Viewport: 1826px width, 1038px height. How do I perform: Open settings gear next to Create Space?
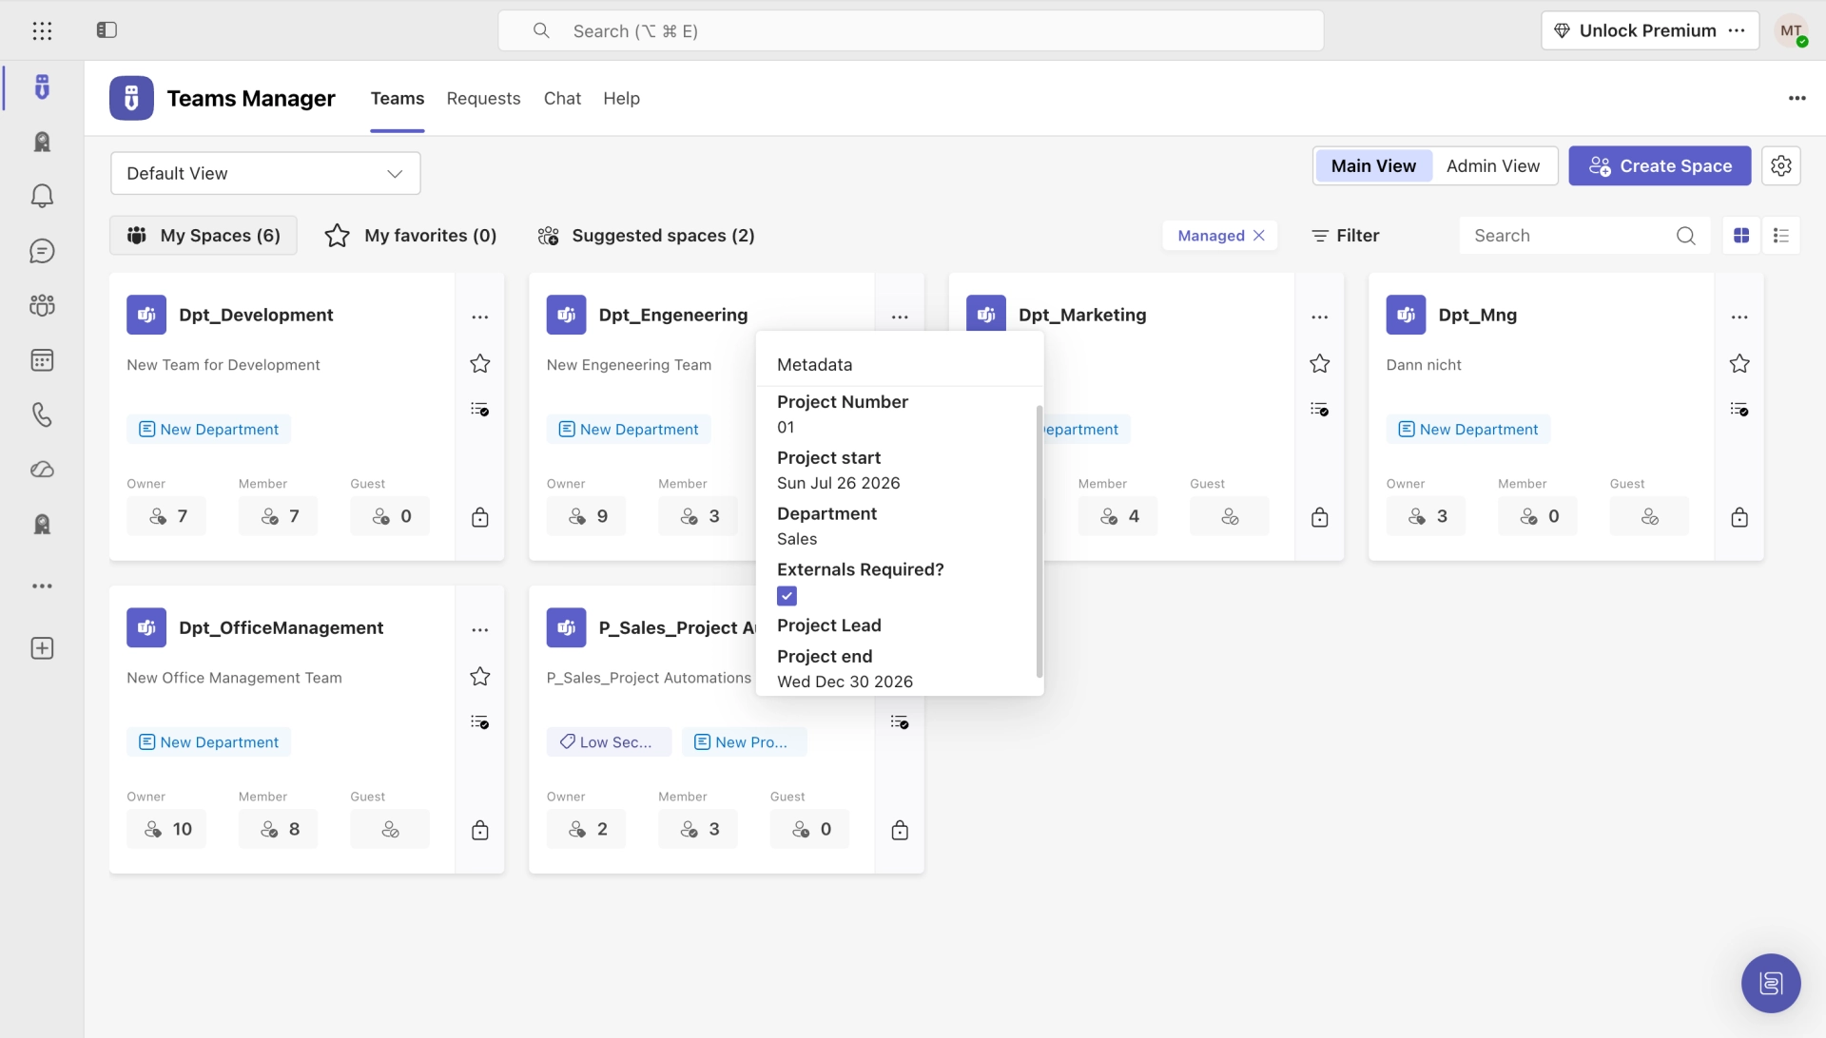[x=1781, y=165]
